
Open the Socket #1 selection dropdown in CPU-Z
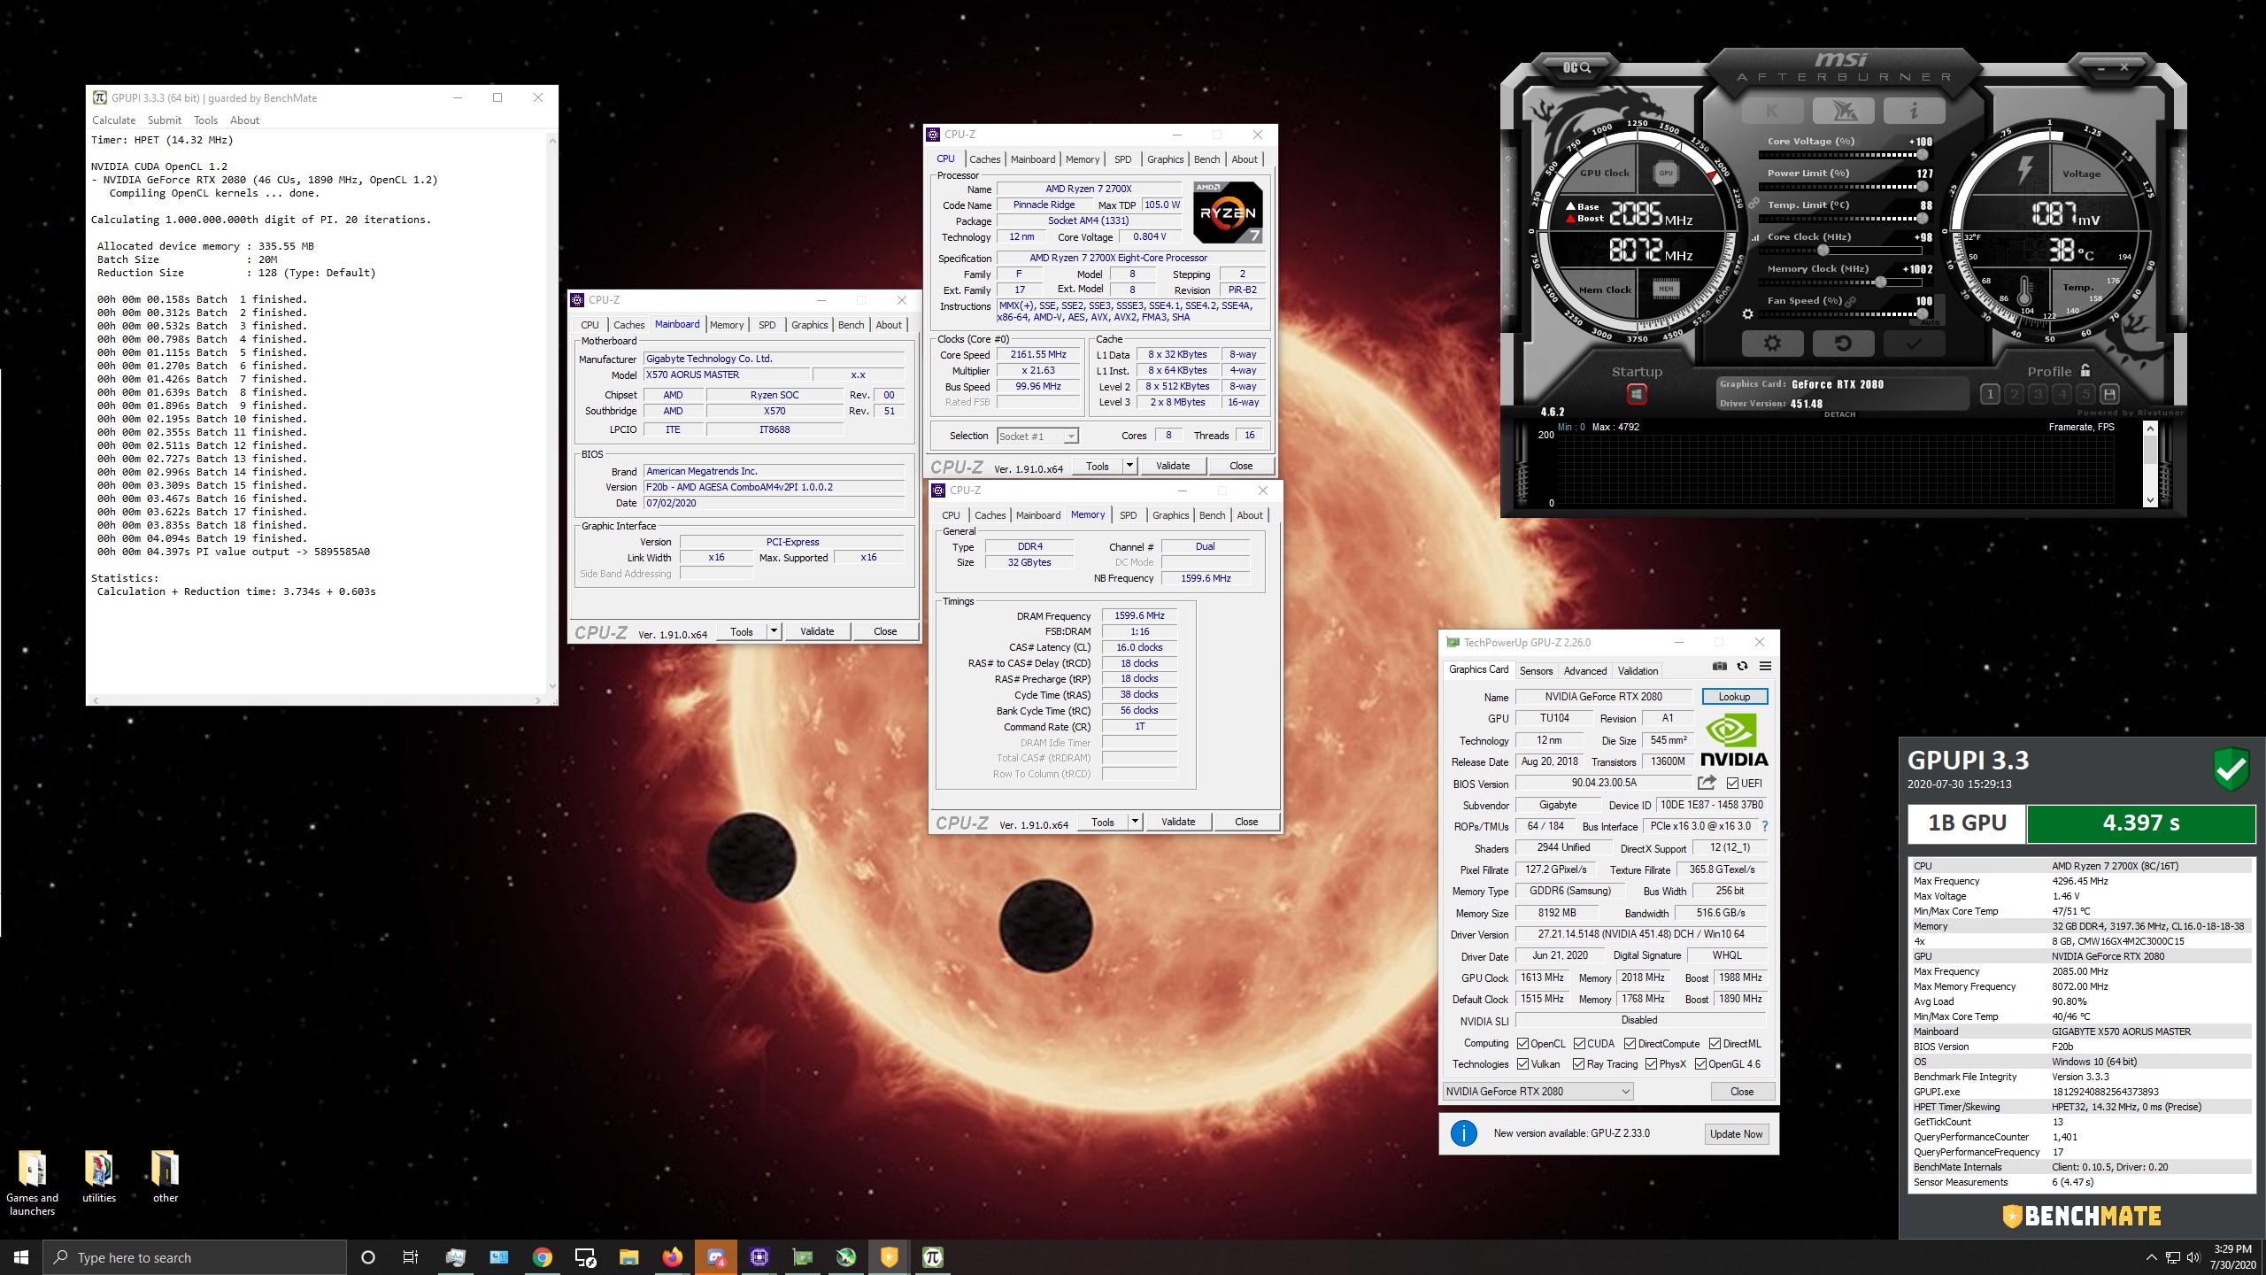pyautogui.click(x=1037, y=437)
